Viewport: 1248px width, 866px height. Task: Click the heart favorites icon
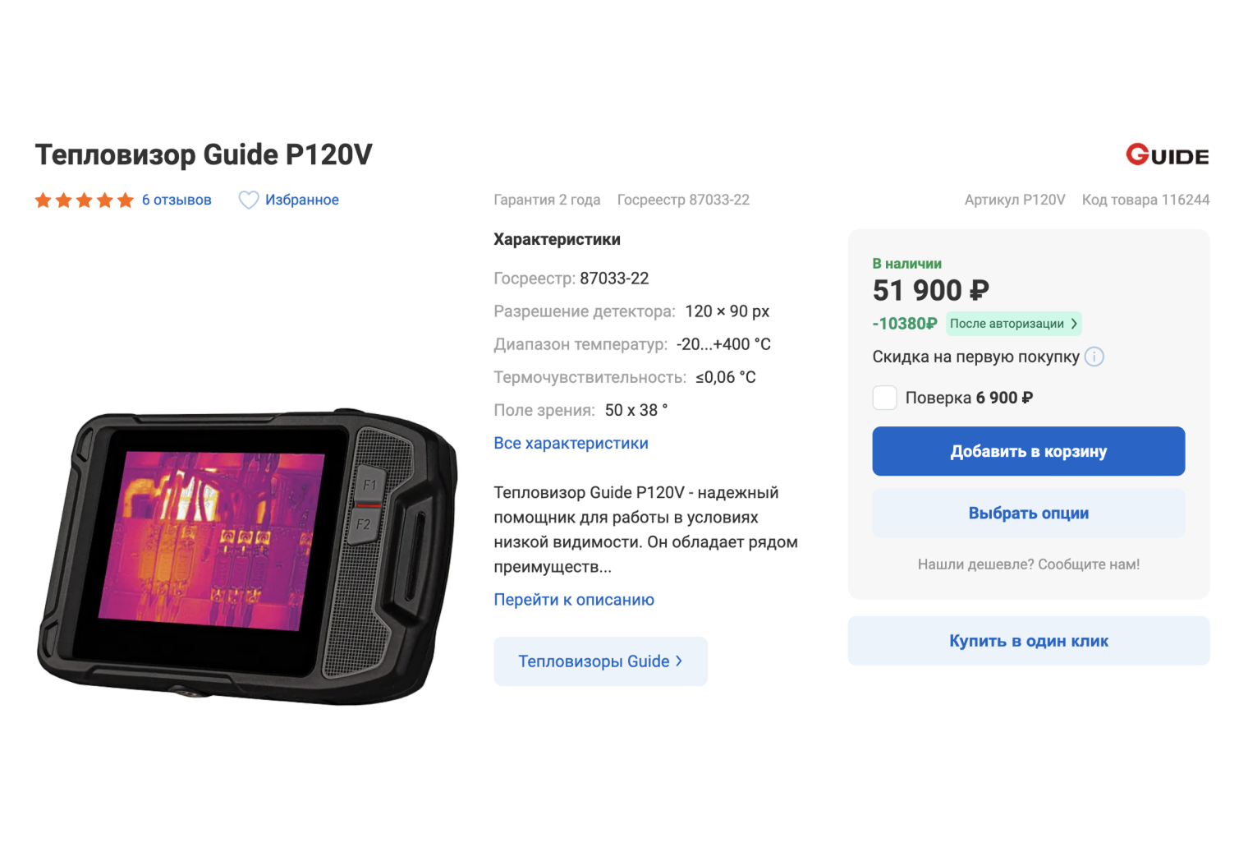tap(249, 200)
